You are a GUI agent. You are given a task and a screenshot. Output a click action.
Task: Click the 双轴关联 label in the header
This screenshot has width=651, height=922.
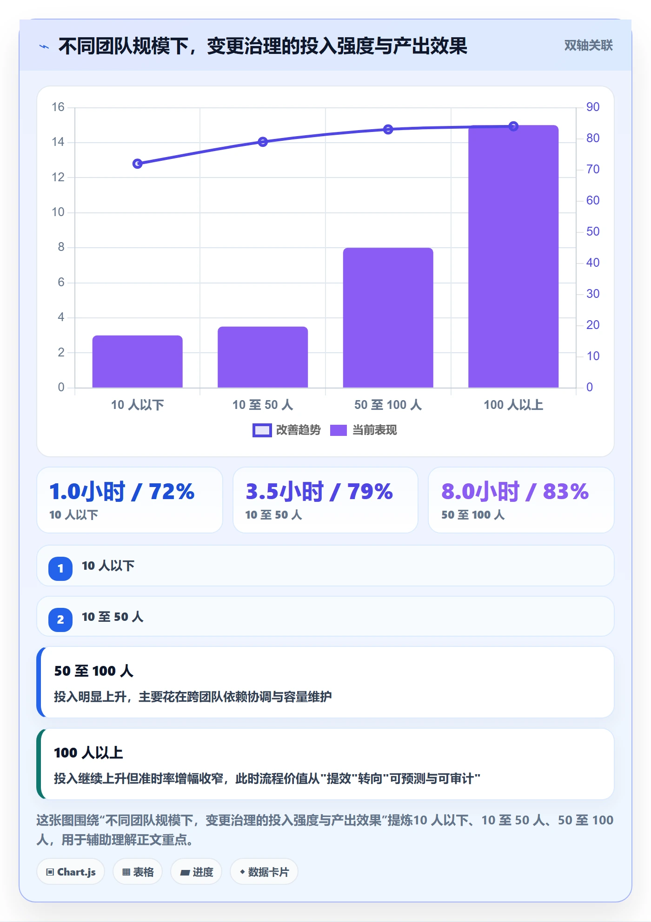(x=588, y=46)
